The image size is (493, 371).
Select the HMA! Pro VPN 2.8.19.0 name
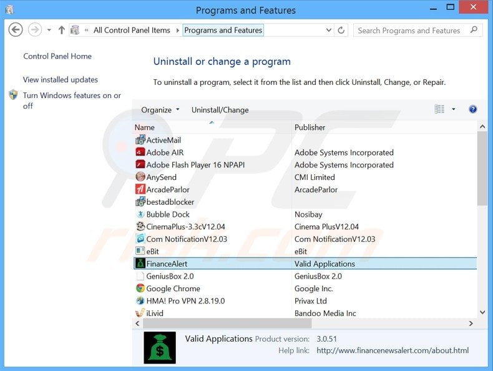[185, 301]
